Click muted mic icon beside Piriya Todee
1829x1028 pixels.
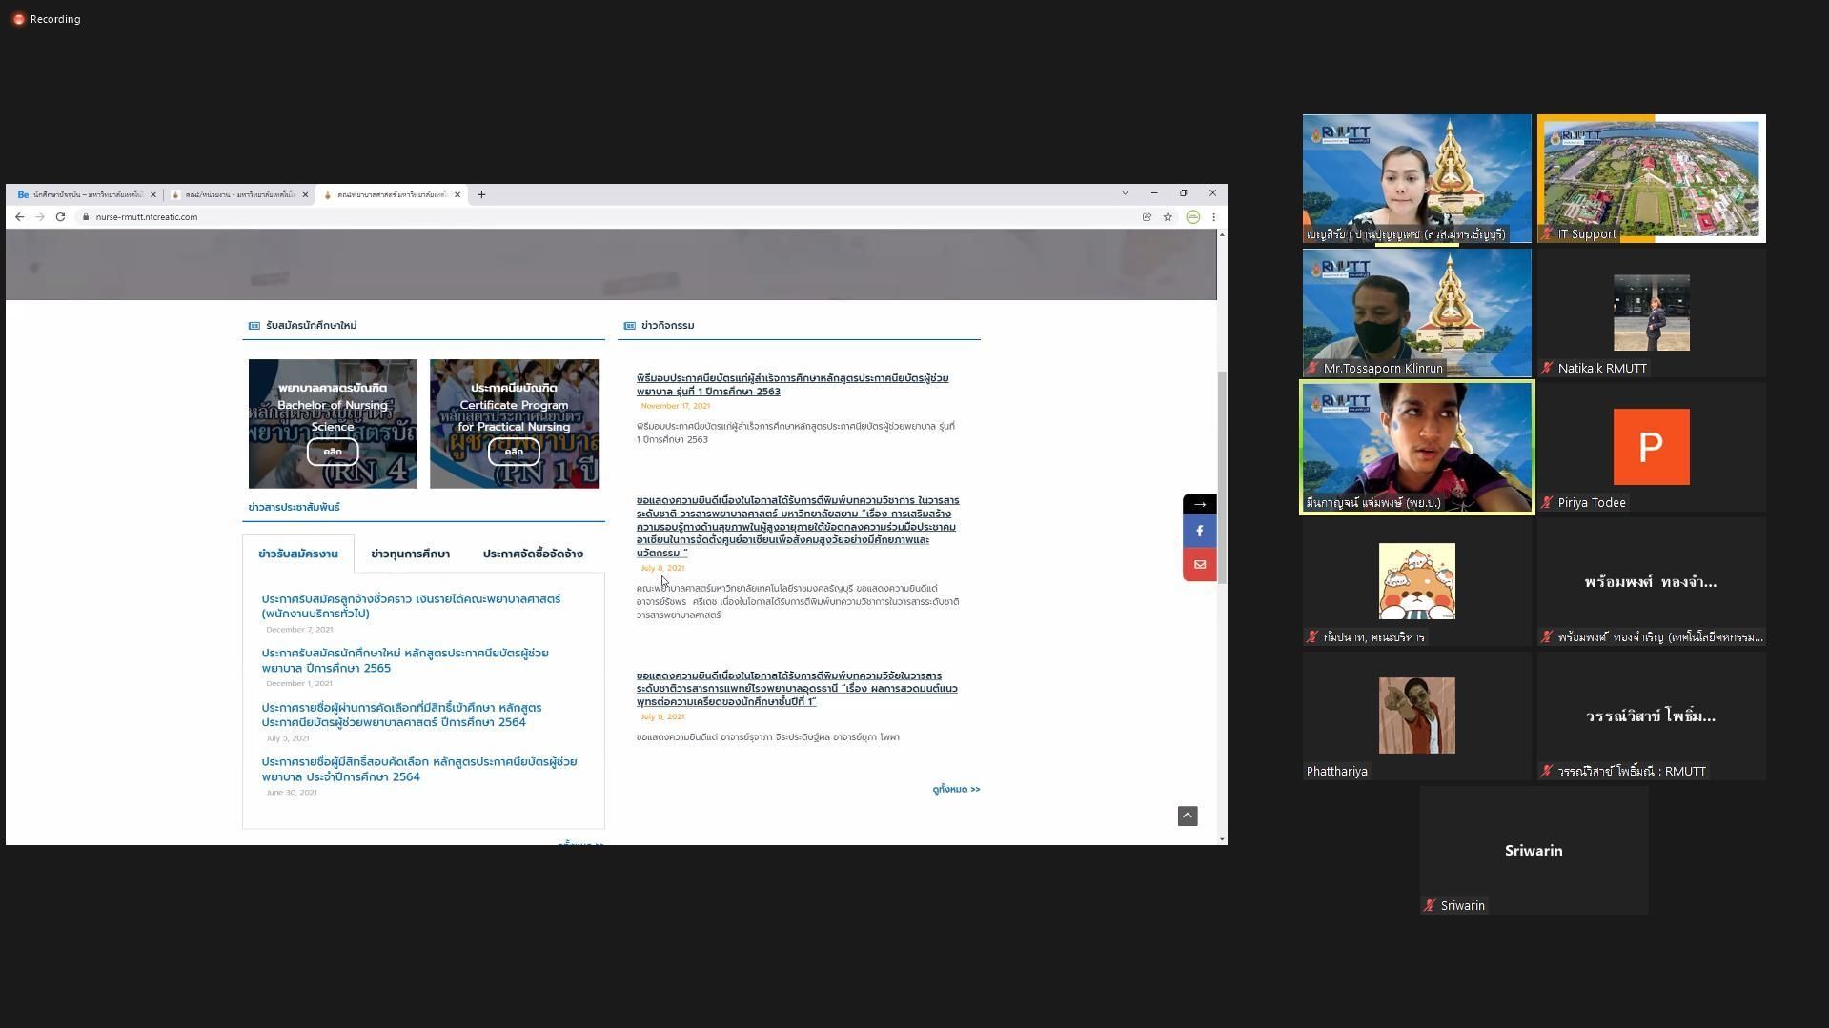click(x=1547, y=503)
